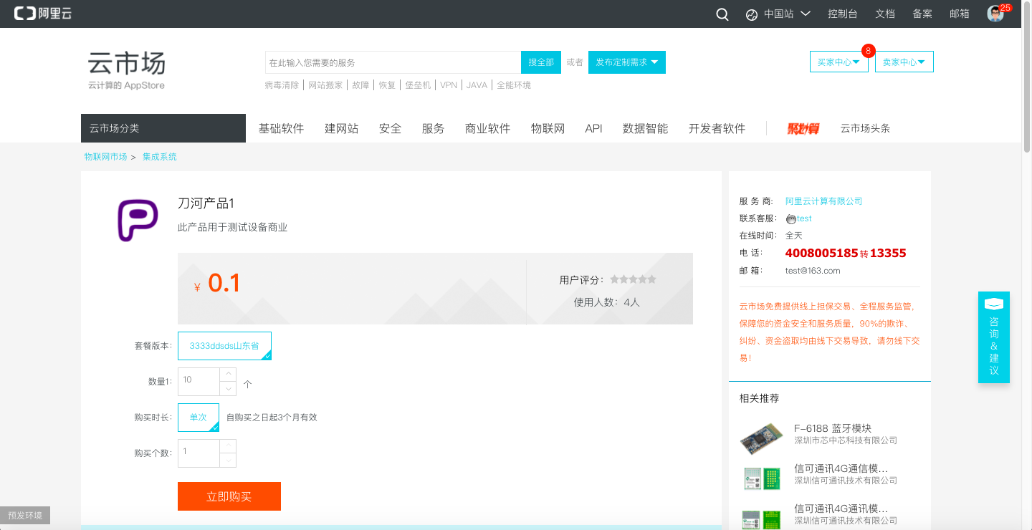Screen dimensions: 1032x530
Task: Focus the 购买个数 input field
Action: [x=199, y=453]
